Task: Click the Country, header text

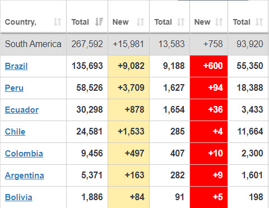Action: 21,22
